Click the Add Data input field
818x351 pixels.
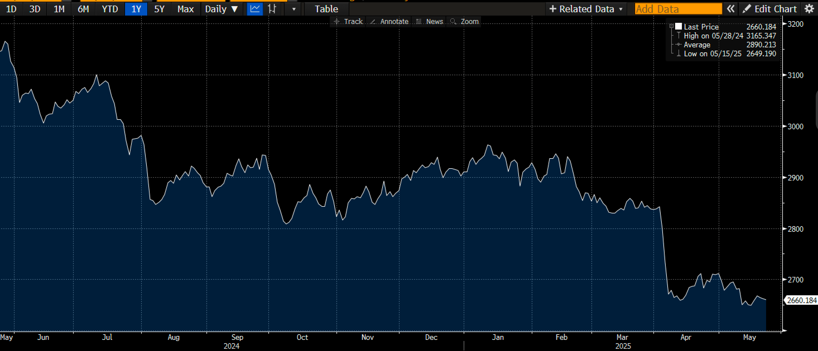678,9
